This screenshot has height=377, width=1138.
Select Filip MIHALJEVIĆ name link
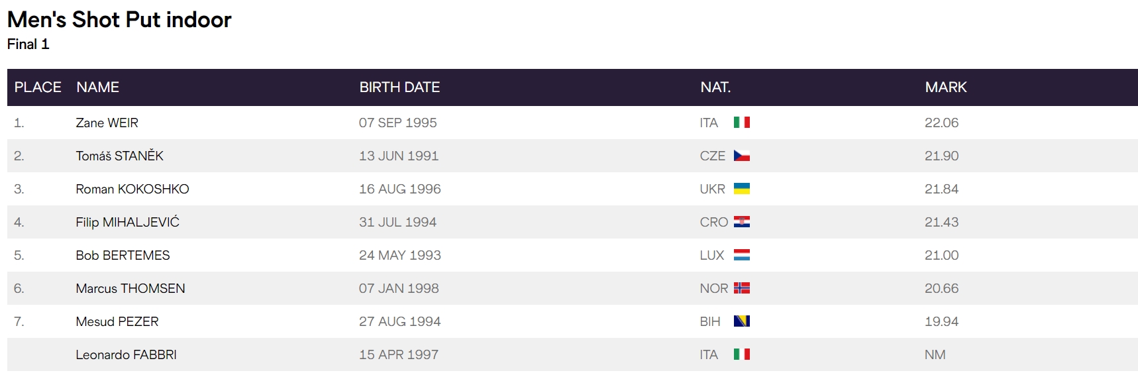pyautogui.click(x=127, y=222)
